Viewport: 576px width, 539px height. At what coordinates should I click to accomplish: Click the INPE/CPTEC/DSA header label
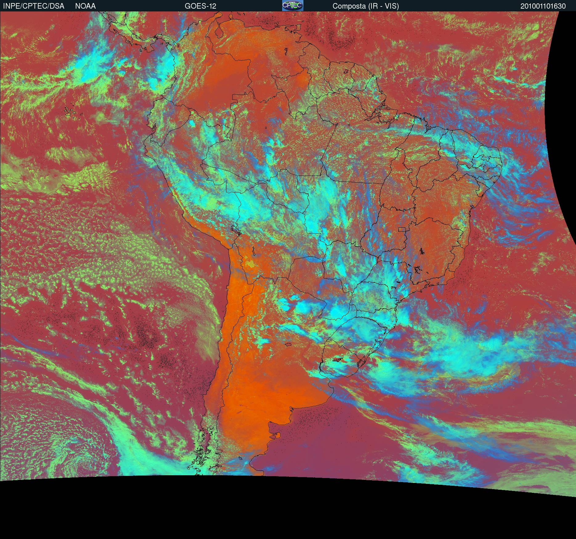click(34, 6)
